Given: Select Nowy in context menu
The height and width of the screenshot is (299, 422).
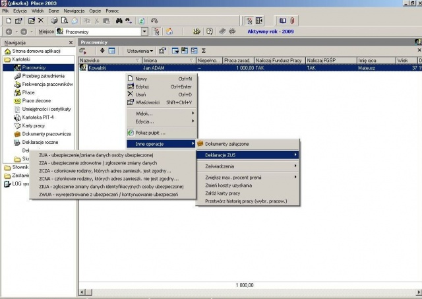Looking at the screenshot, I should [162, 79].
